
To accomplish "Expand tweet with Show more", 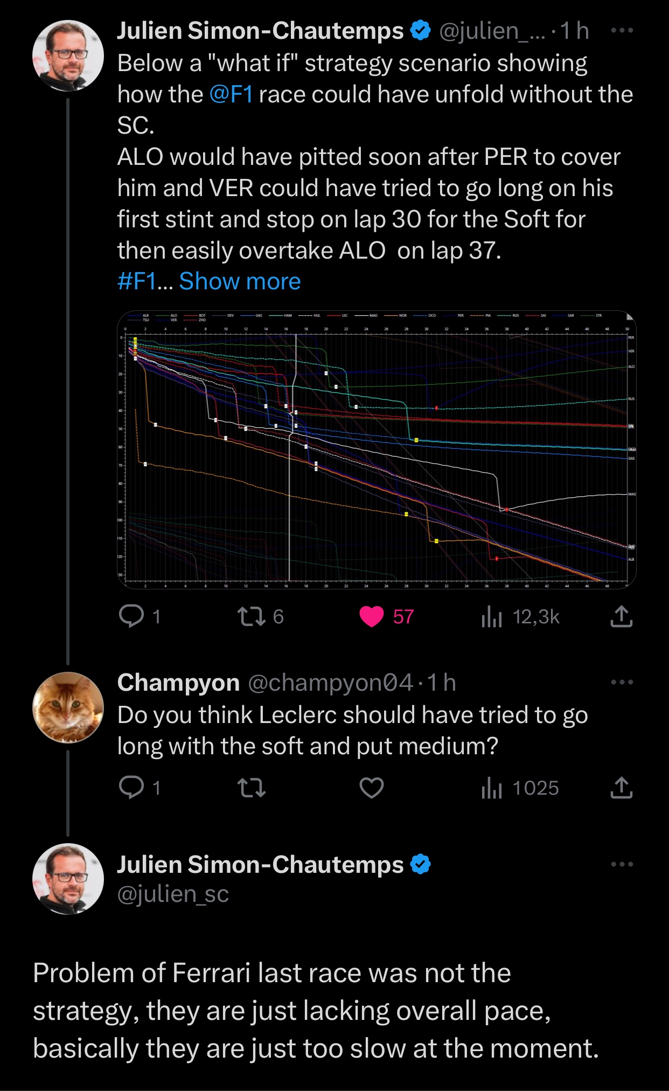I will tap(240, 281).
